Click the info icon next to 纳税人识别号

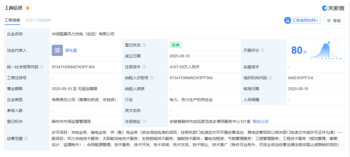[152, 78]
